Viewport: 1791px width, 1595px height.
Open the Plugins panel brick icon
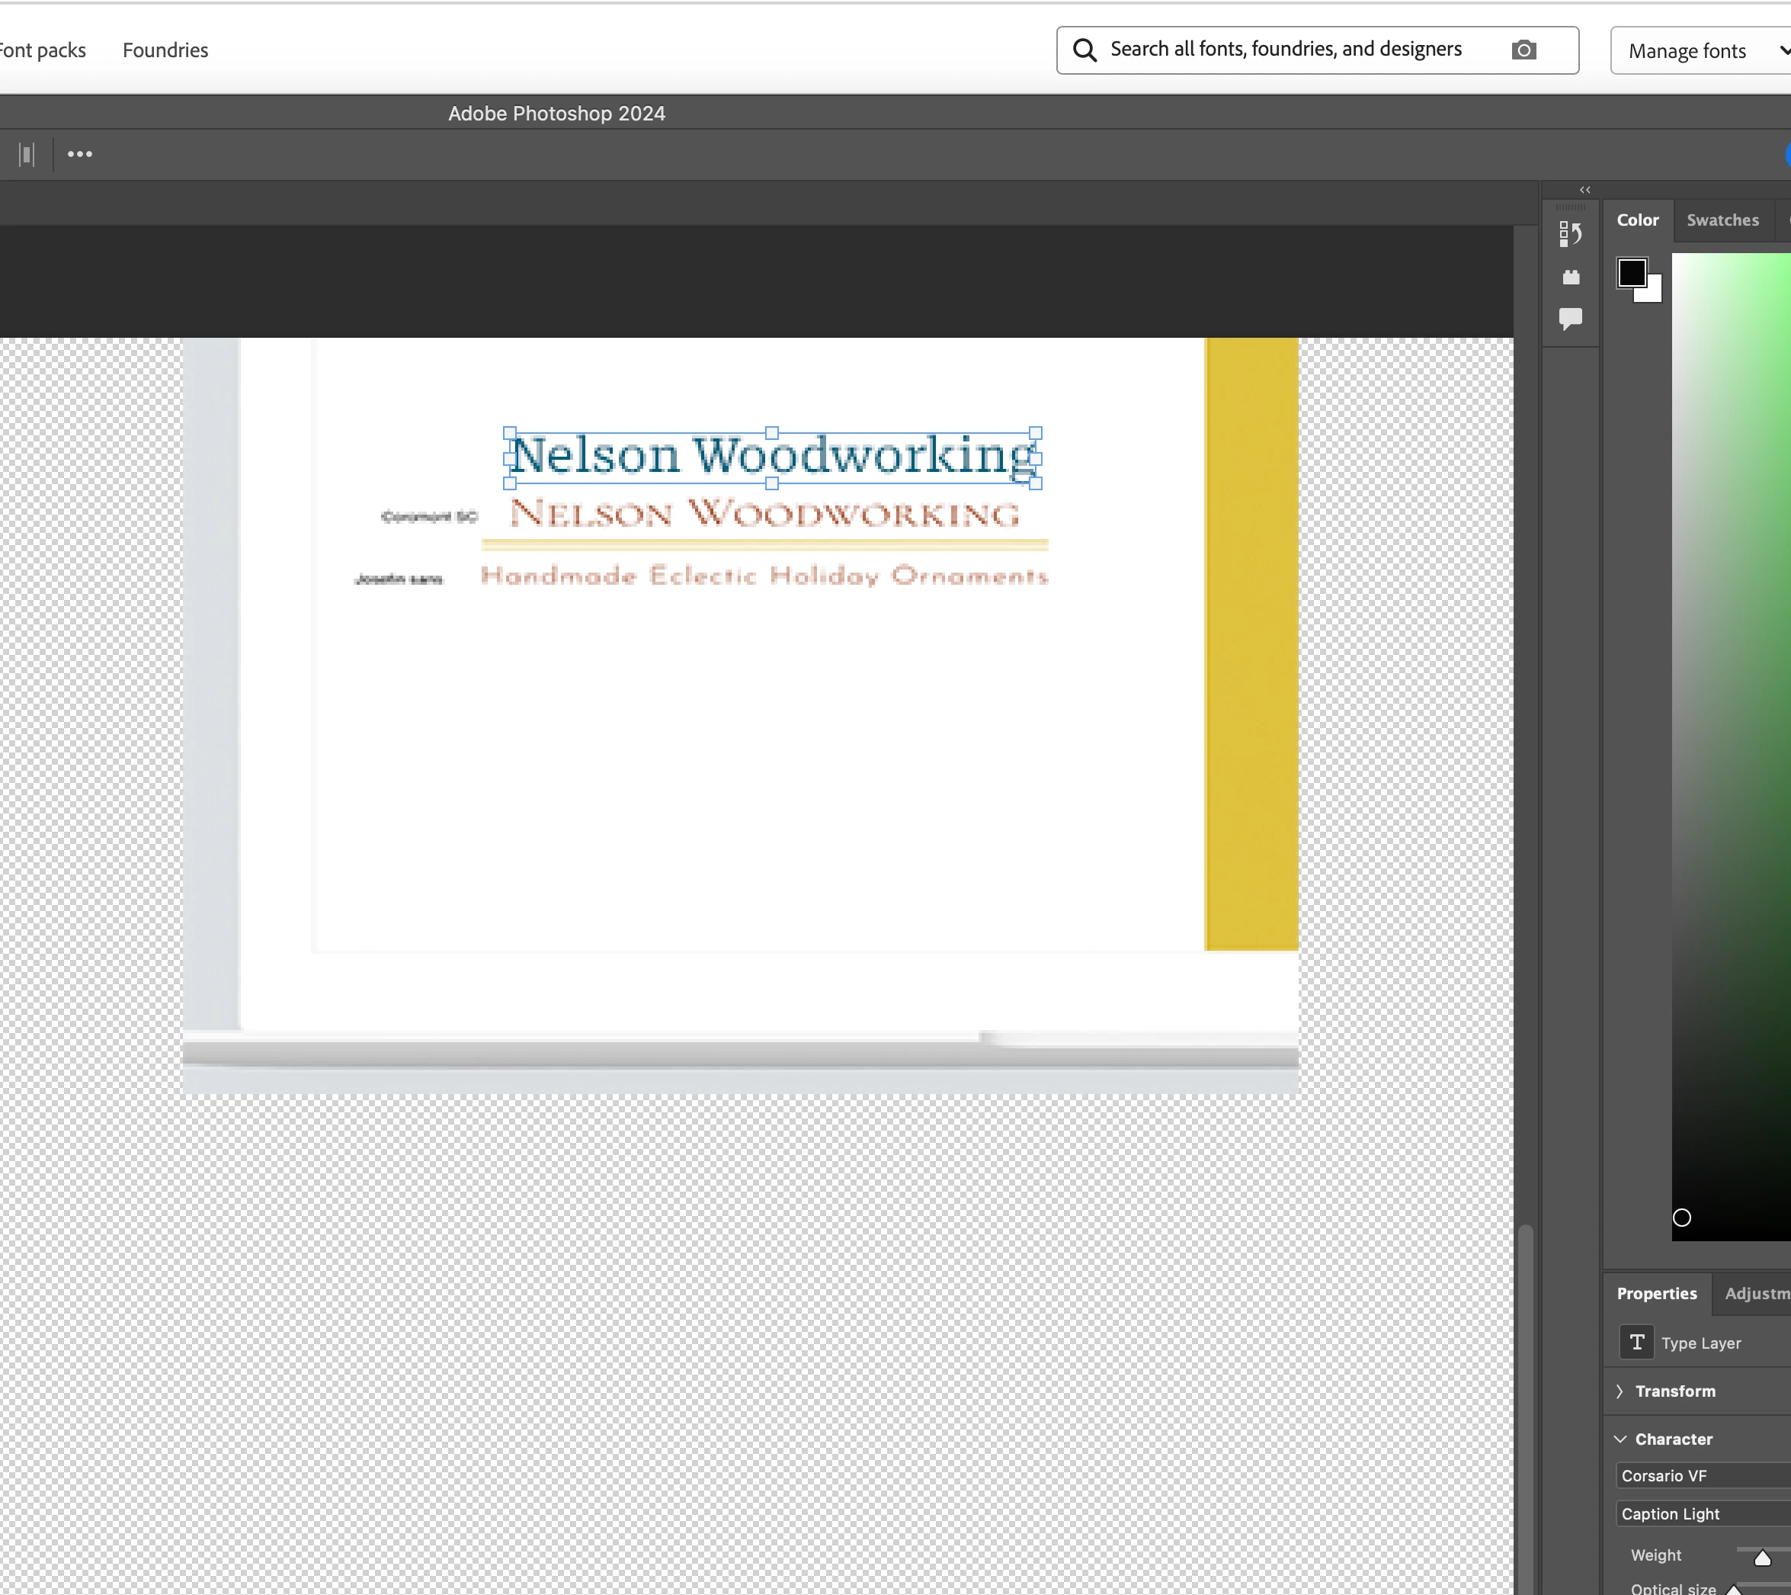tap(1570, 278)
